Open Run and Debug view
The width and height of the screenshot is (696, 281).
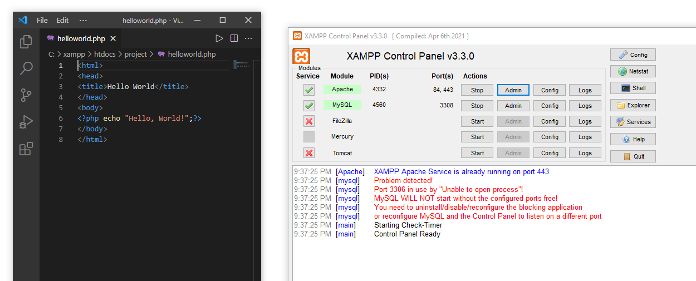coord(26,122)
